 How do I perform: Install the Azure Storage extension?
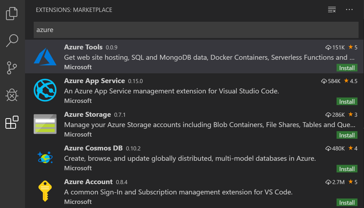tap(347, 135)
